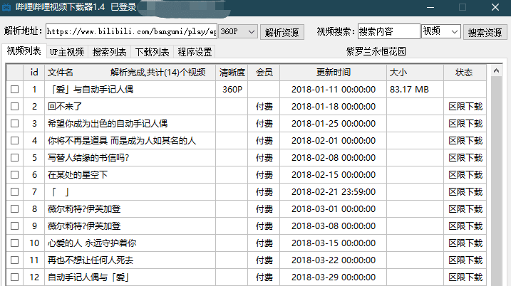Click the 更新时间 column header

click(334, 73)
